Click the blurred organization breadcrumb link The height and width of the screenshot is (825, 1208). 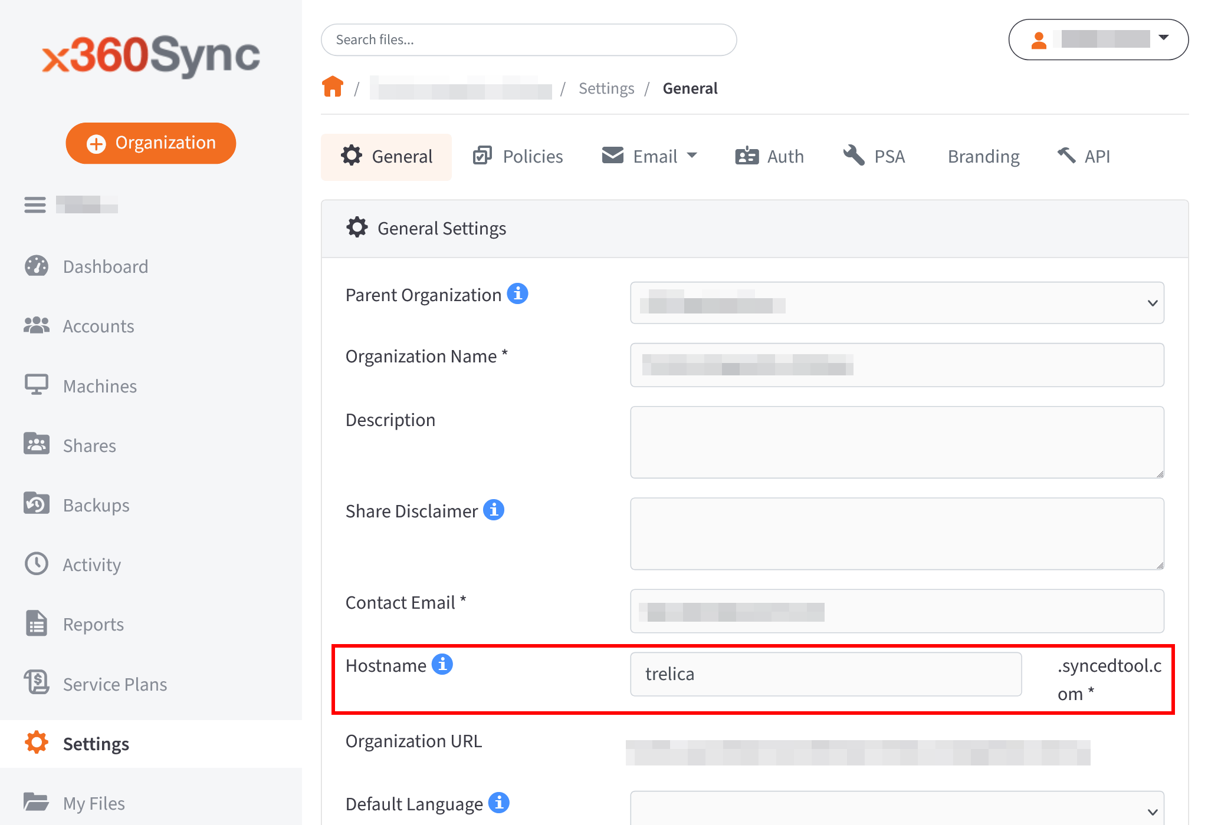pyautogui.click(x=461, y=88)
